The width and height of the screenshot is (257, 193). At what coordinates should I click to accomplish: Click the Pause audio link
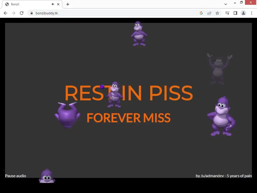click(16, 176)
